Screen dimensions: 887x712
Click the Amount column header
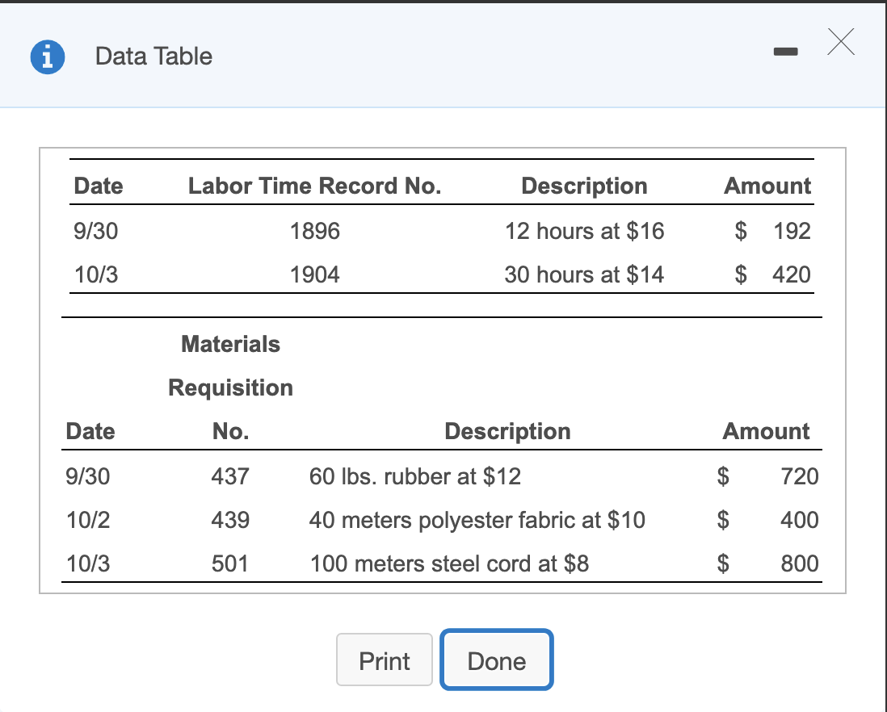(767, 186)
